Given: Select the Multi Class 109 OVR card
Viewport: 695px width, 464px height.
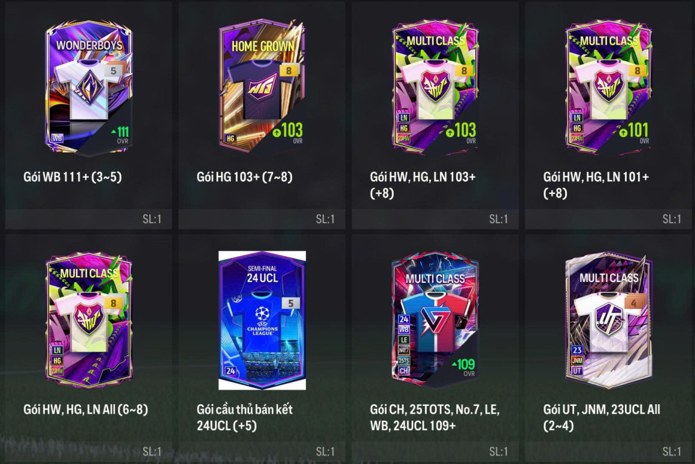Looking at the screenshot, I should [x=435, y=320].
